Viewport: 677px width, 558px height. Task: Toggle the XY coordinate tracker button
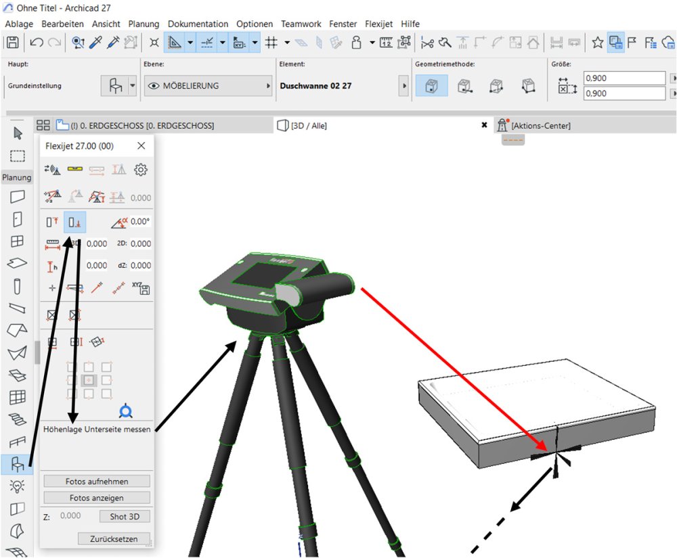239,42
